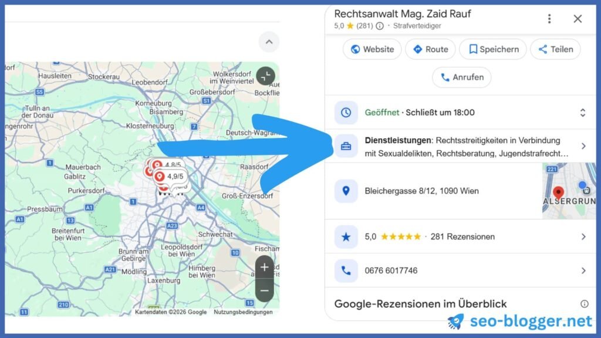Click the Purkersdorf map label
Image resolution: width=601 pixels, height=338 pixels.
click(86, 191)
